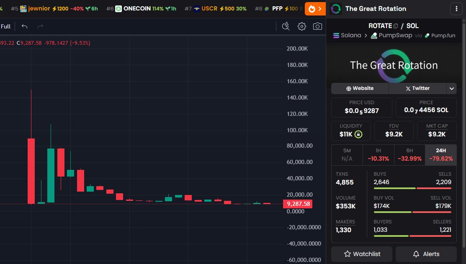Click the PRICE USD value box
466x264 pixels.
pyautogui.click(x=362, y=108)
